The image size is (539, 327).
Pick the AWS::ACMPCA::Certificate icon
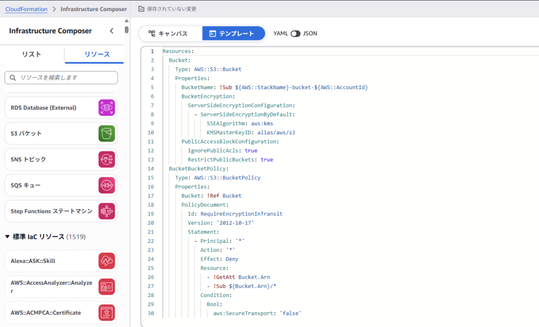click(106, 313)
